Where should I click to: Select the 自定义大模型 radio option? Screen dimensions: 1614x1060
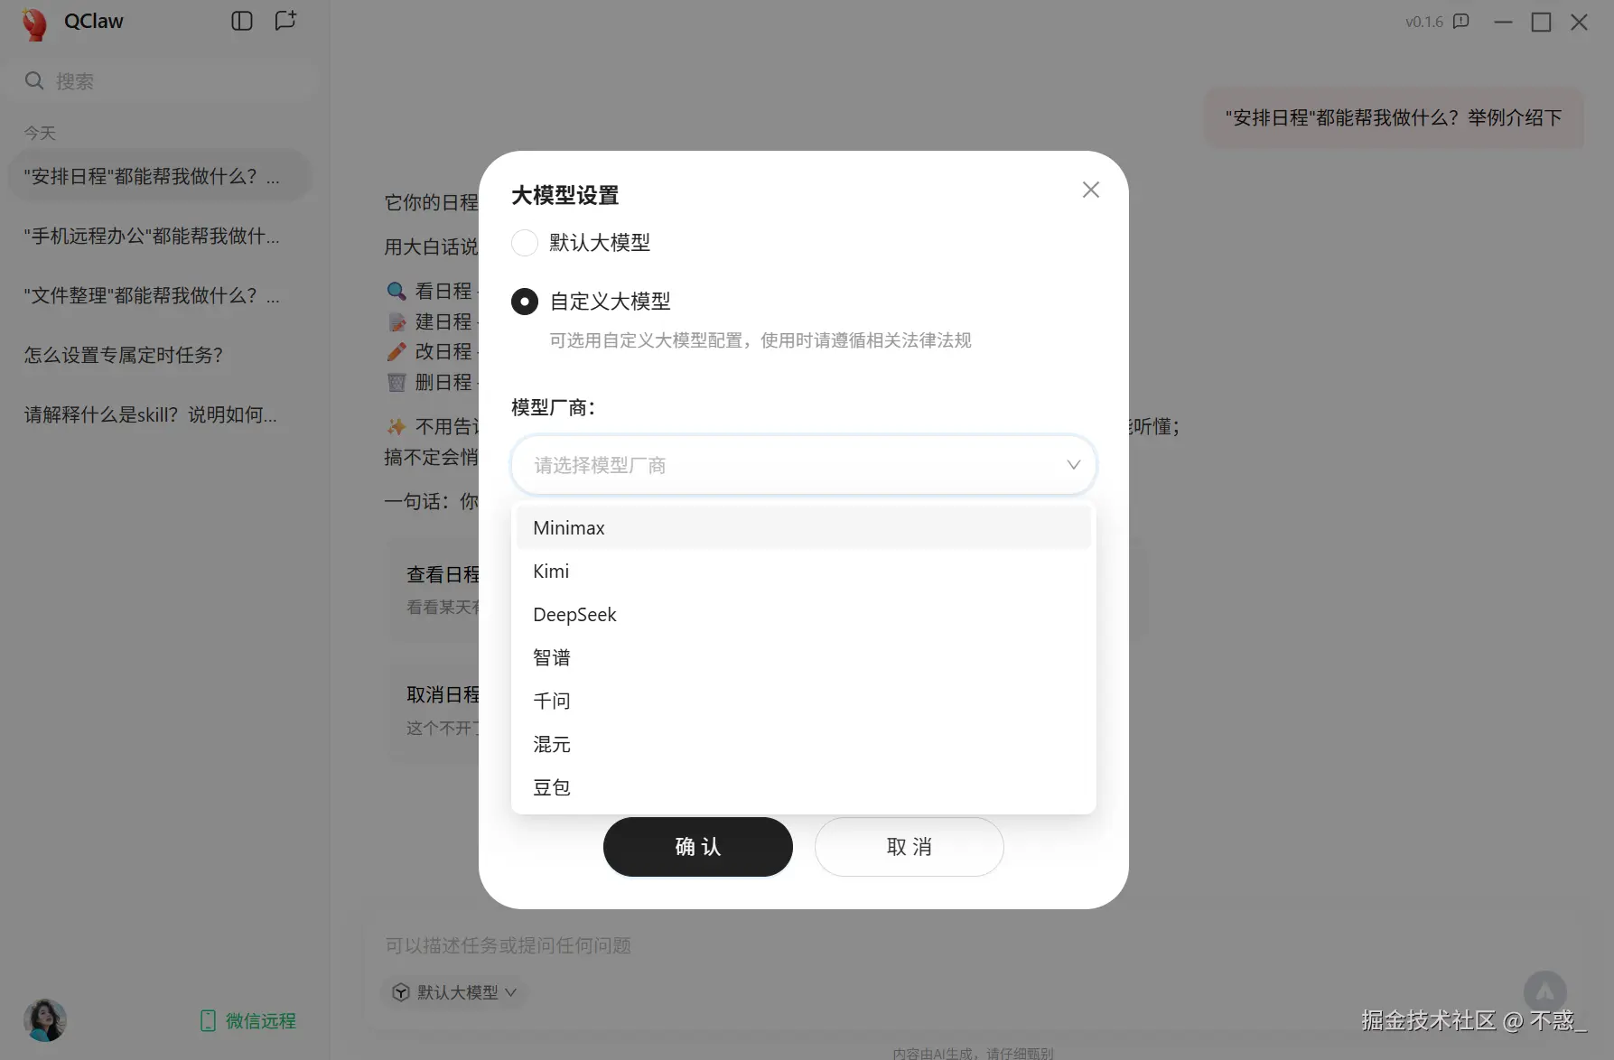pyautogui.click(x=525, y=302)
